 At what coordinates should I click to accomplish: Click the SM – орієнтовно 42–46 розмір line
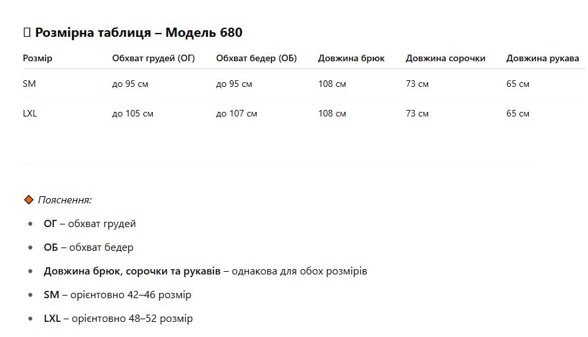pos(117,295)
